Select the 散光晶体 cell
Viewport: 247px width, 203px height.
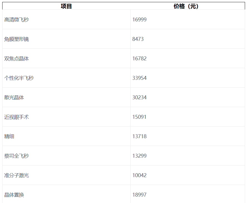pos(14,97)
